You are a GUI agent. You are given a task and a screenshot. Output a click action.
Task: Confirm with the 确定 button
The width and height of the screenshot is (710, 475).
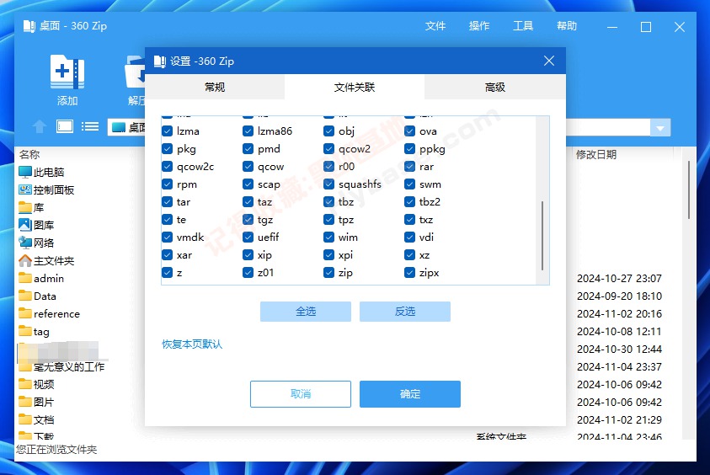410,394
